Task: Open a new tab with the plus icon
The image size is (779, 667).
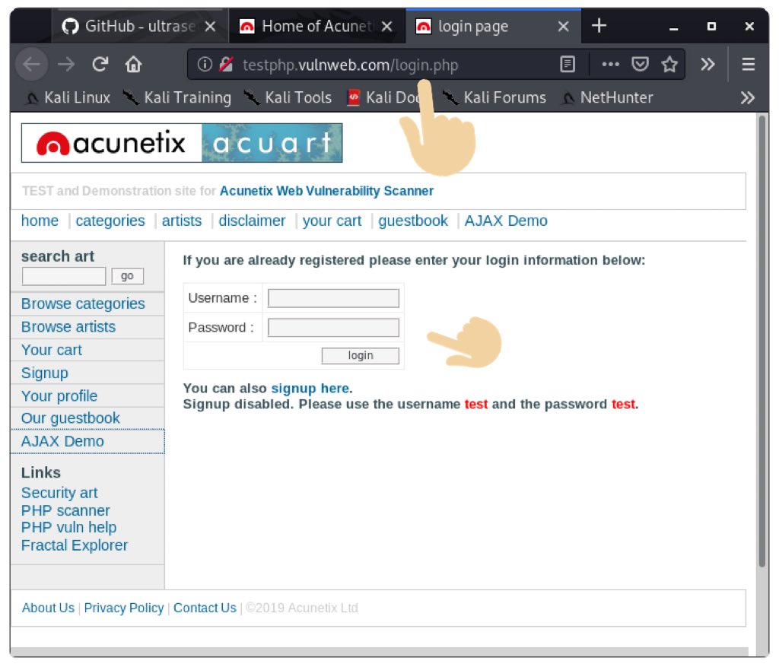Action: tap(599, 25)
